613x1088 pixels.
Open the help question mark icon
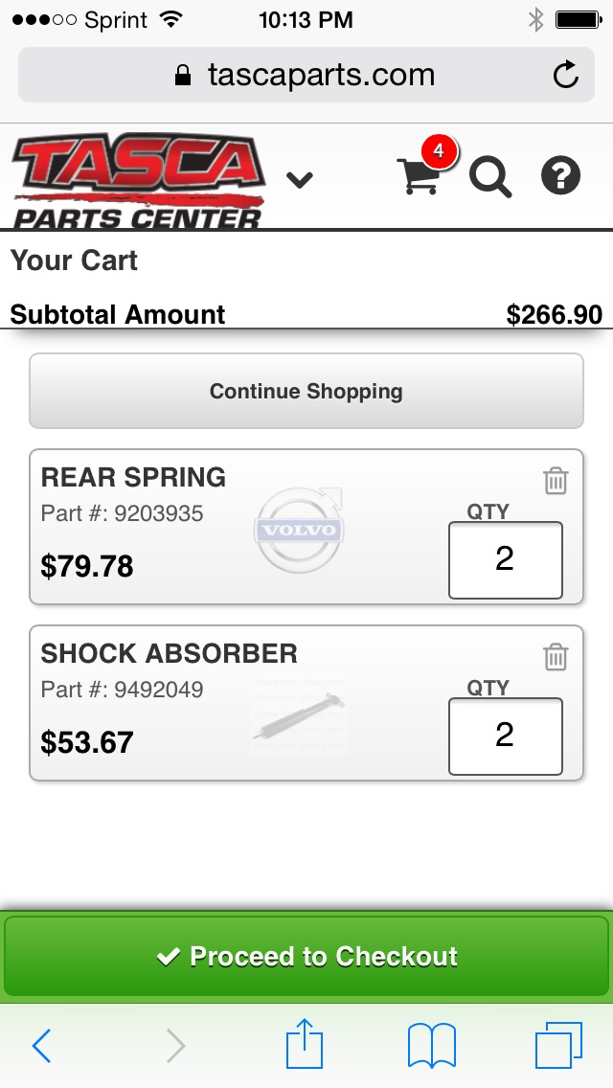[561, 176]
